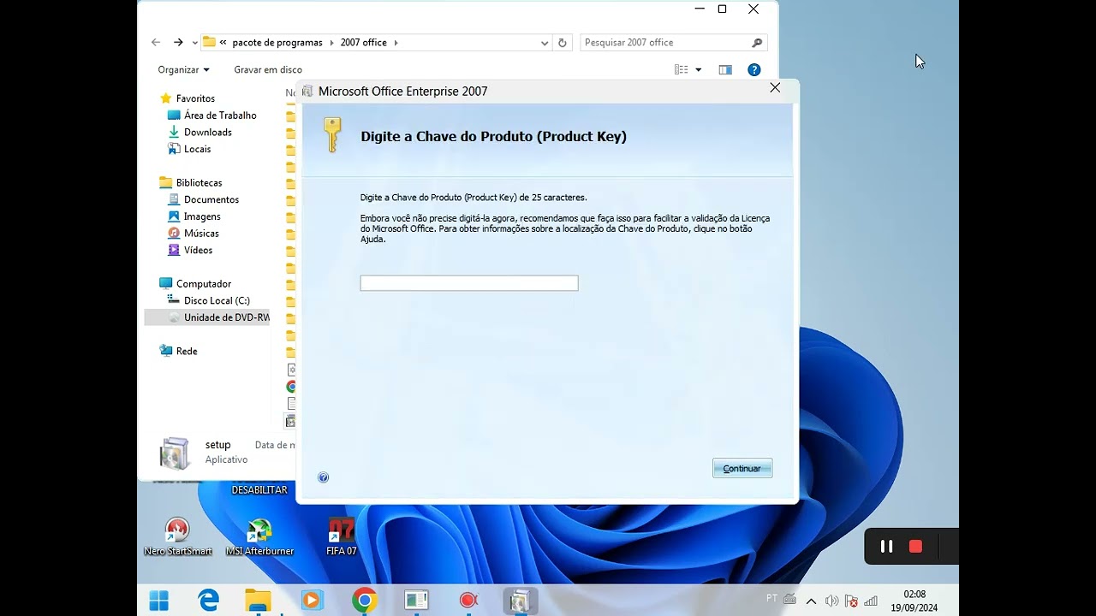
Task: Click the 'Pesquisar 2007 office' search box
Action: [664, 42]
